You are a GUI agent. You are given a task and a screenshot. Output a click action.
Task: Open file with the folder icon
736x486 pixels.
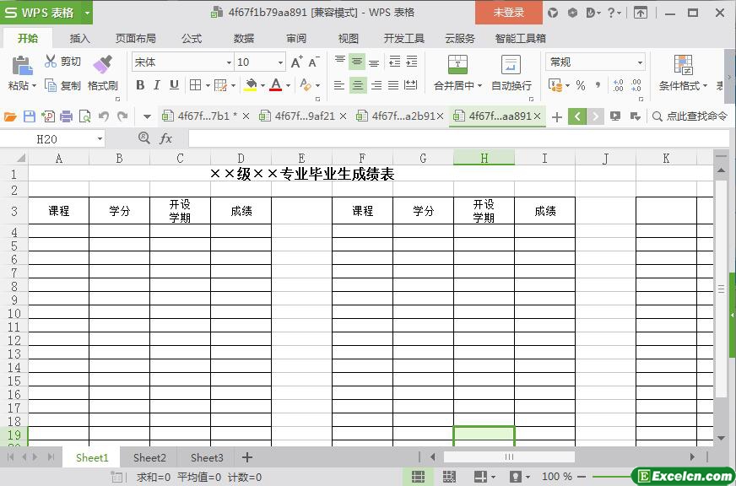point(10,116)
